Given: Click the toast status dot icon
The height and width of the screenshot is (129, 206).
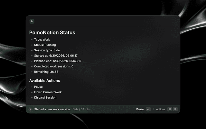Looking at the screenshot, I should [30, 109].
